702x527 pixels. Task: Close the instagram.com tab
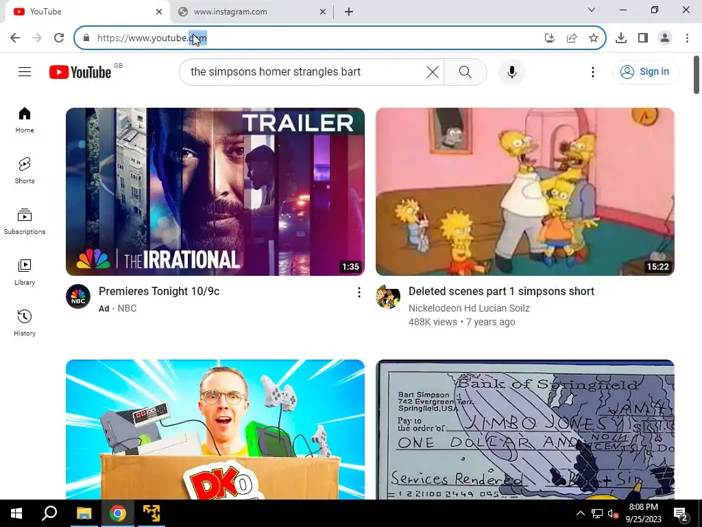323,12
